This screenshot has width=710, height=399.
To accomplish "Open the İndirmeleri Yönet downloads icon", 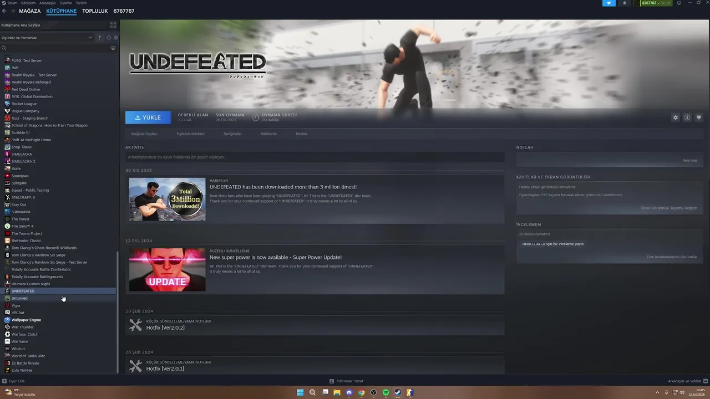I will coord(332,381).
